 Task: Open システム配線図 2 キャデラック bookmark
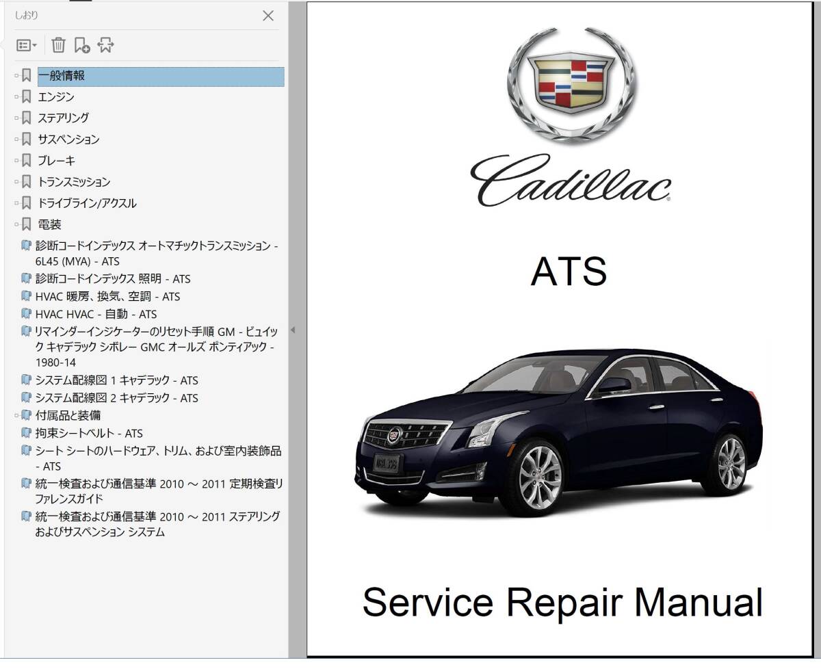point(117,398)
